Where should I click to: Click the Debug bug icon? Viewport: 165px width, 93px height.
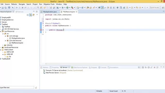pos(63,7)
